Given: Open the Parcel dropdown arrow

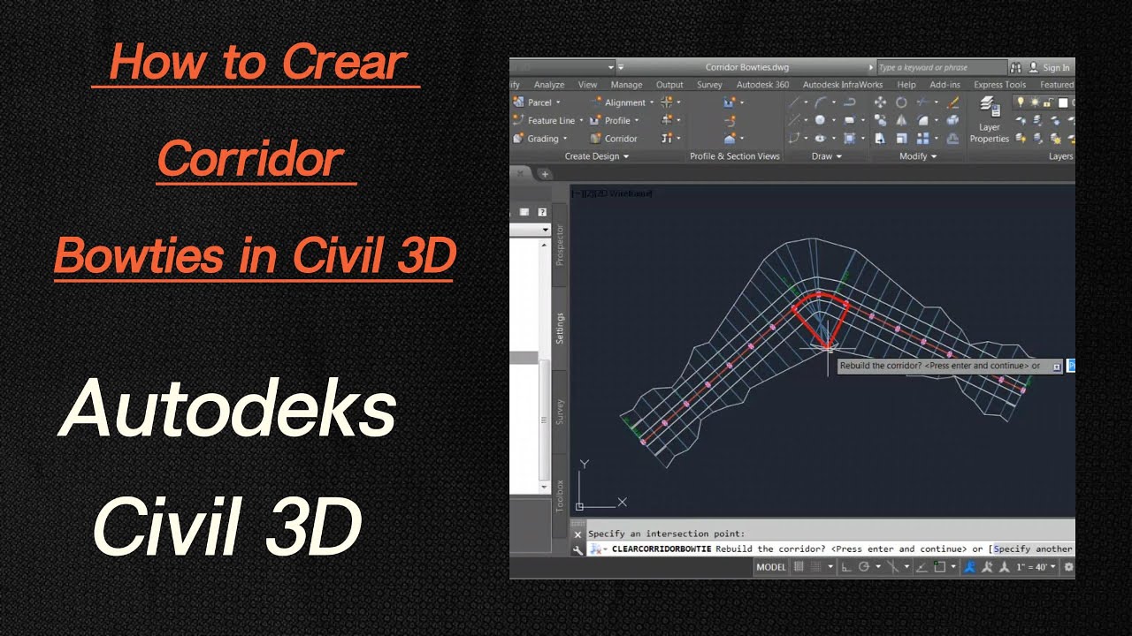Looking at the screenshot, I should [558, 102].
